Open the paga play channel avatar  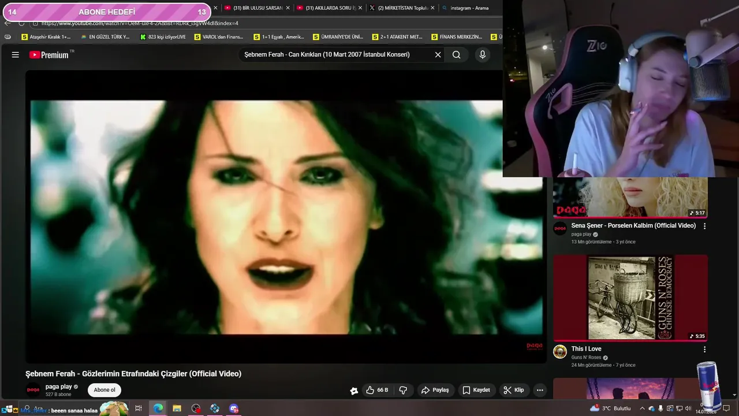[x=34, y=390]
